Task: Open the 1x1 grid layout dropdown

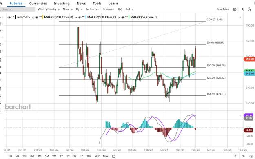Action: pos(129,9)
